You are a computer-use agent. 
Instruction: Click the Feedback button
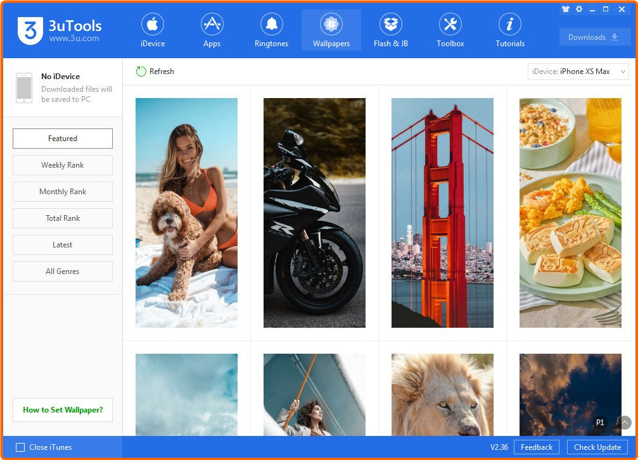[x=537, y=447]
